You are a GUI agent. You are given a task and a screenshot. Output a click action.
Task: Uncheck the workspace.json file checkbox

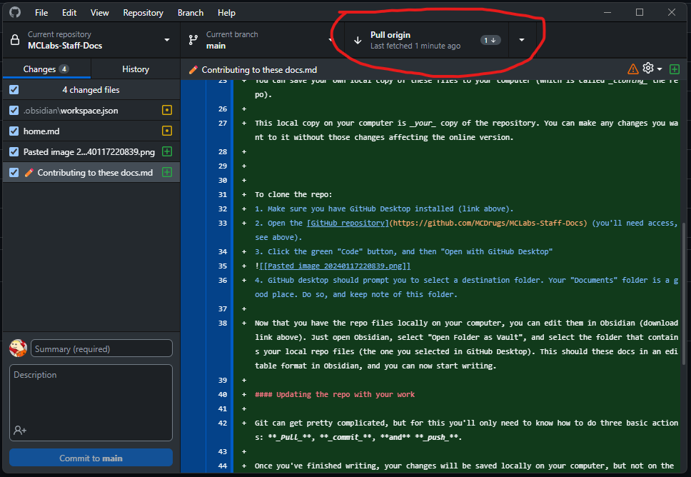[14, 110]
